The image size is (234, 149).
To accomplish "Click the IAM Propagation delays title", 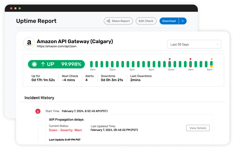I will (x=66, y=120).
